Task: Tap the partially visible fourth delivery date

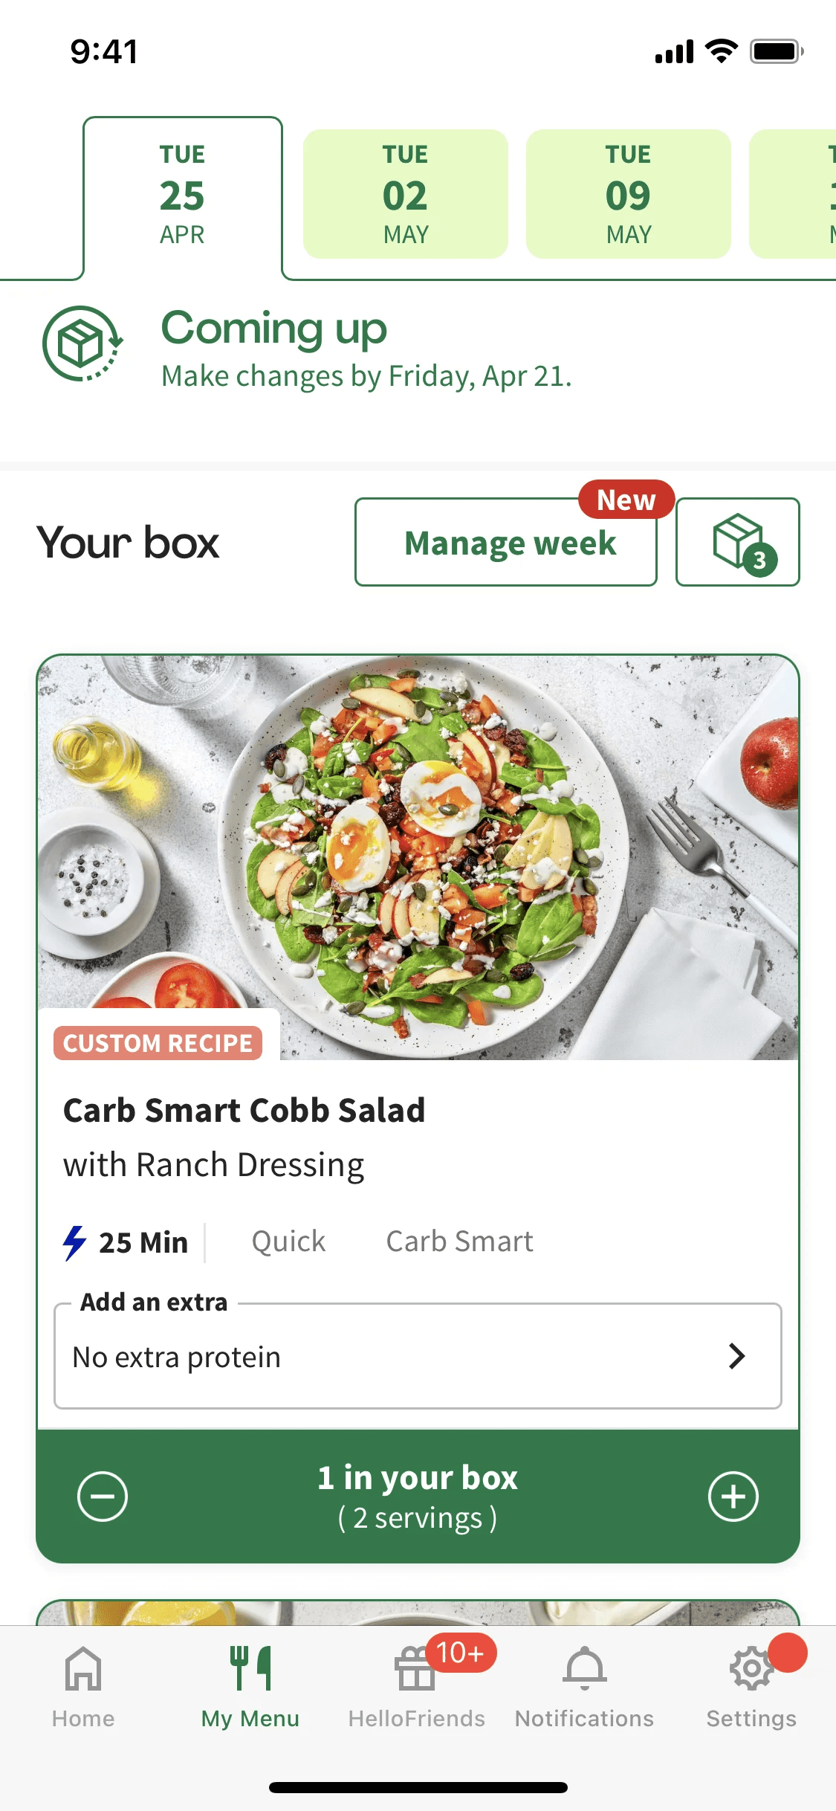Action: pos(792,194)
